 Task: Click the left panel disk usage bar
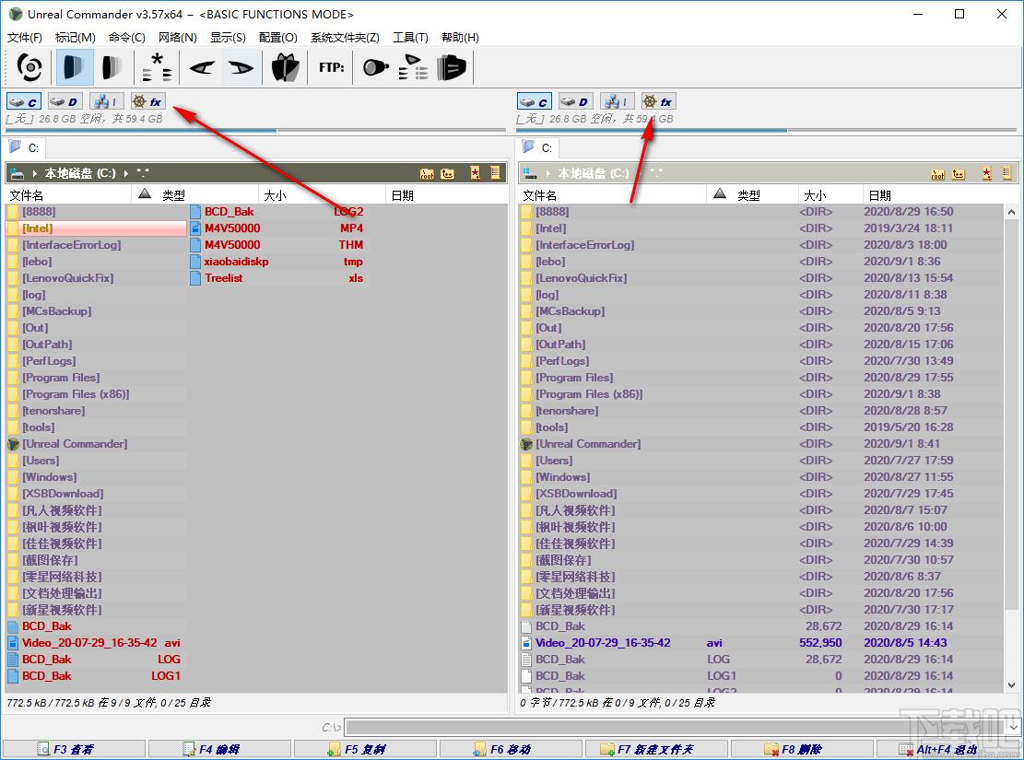pyautogui.click(x=255, y=131)
